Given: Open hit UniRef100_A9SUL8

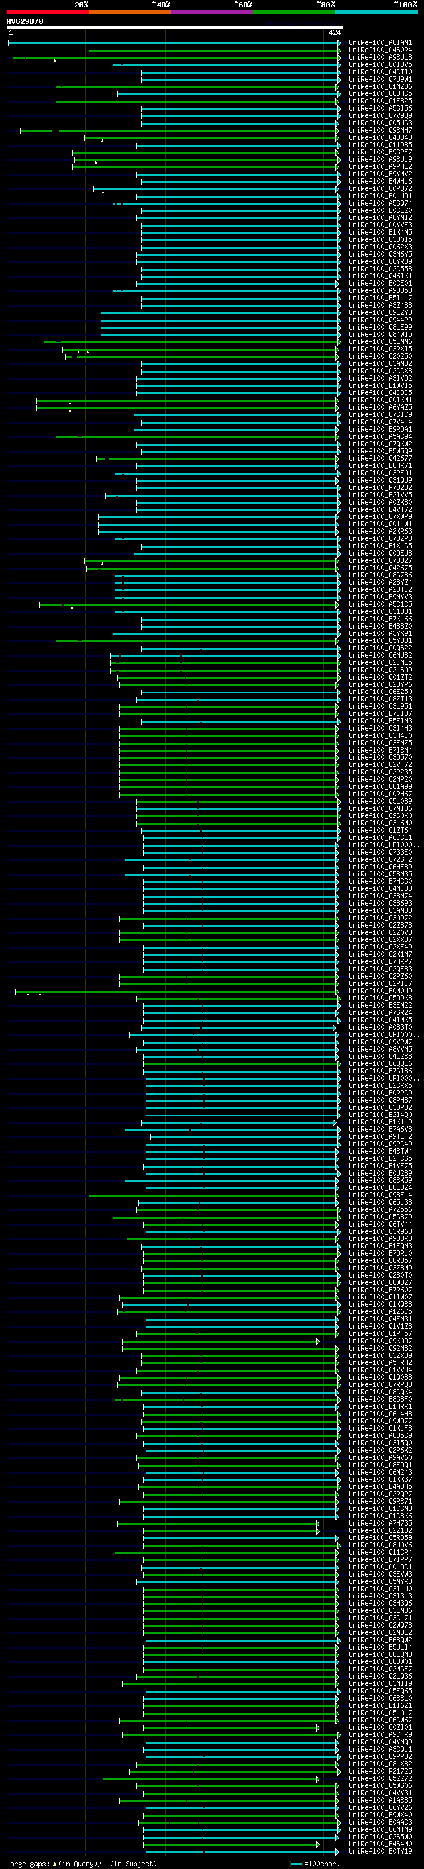Looking at the screenshot, I should tap(380, 57).
